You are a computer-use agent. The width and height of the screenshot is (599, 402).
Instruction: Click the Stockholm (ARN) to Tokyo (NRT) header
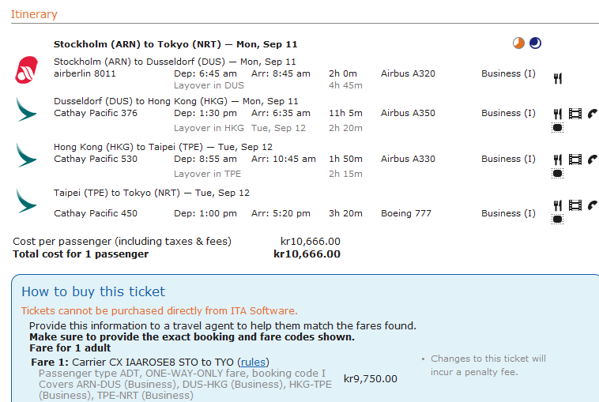coord(175,44)
